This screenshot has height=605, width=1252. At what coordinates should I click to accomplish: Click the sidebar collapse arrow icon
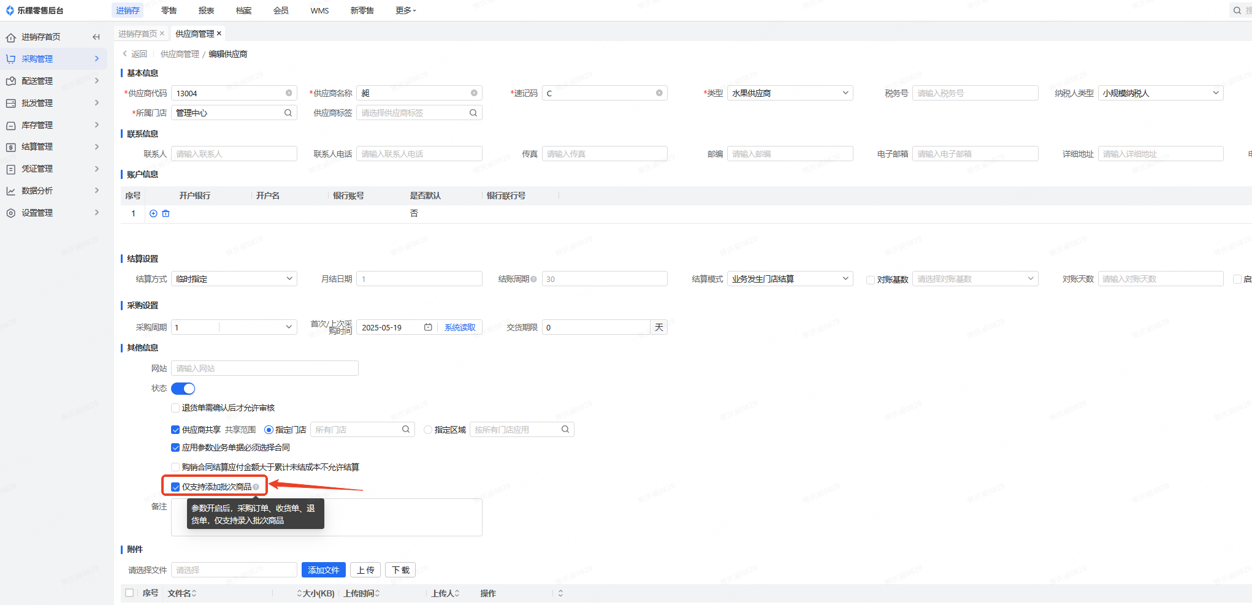(x=96, y=37)
